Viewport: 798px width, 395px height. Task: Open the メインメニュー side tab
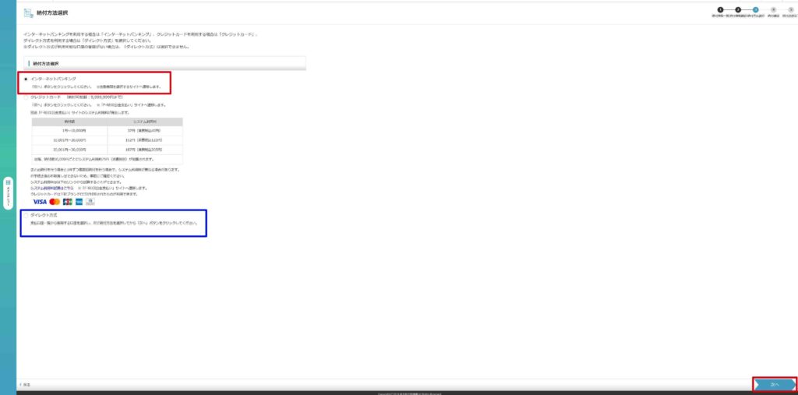8,192
